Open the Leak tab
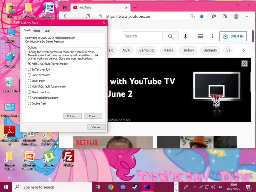The height and width of the screenshot is (192, 256). click(47, 31)
